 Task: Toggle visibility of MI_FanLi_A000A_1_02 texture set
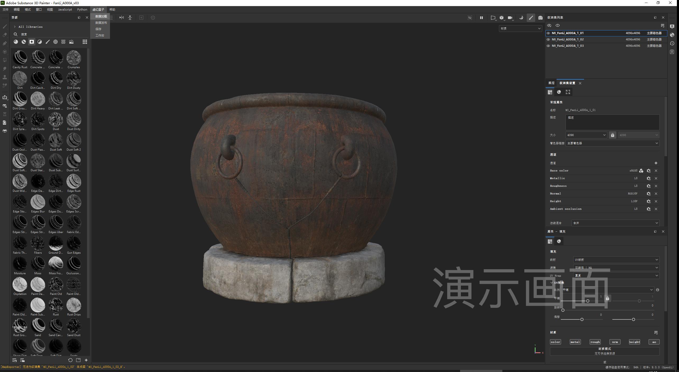point(548,40)
